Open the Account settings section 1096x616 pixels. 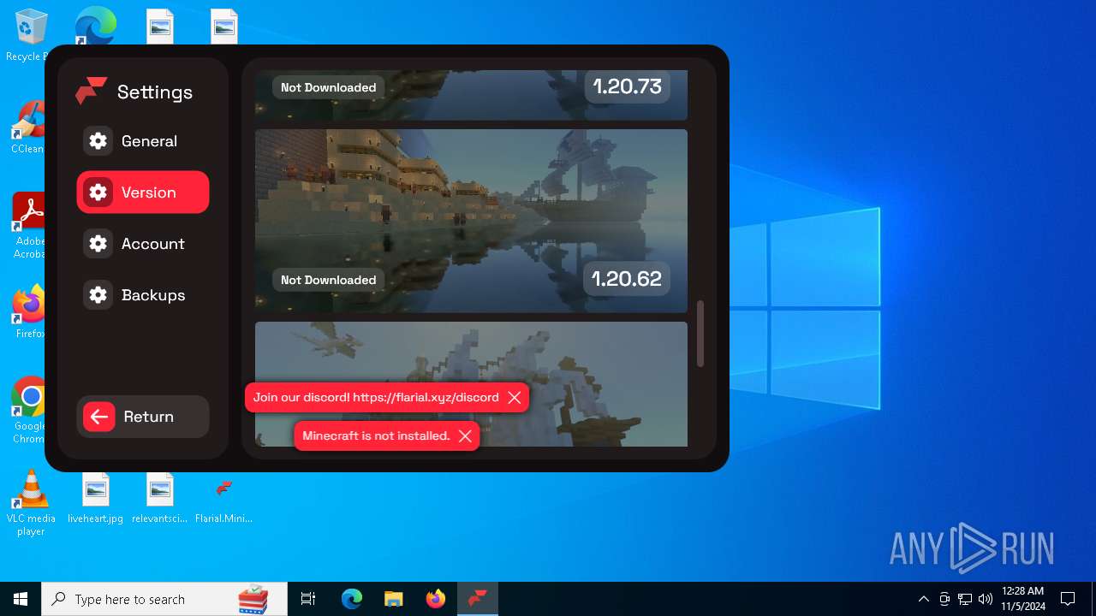[143, 244]
